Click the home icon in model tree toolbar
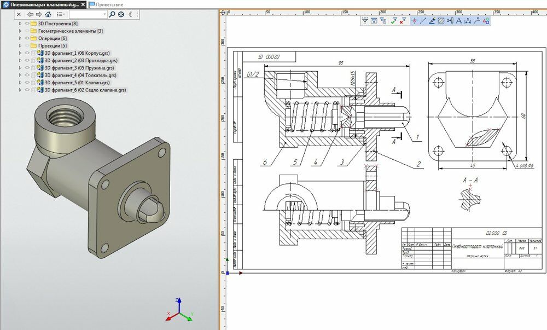547x330 pixels. (48, 14)
